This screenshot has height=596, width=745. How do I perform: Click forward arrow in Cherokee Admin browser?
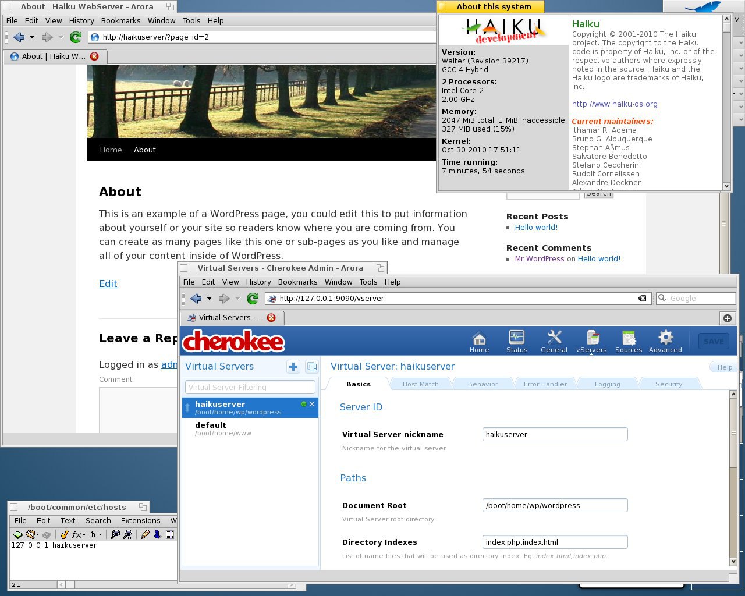click(224, 299)
